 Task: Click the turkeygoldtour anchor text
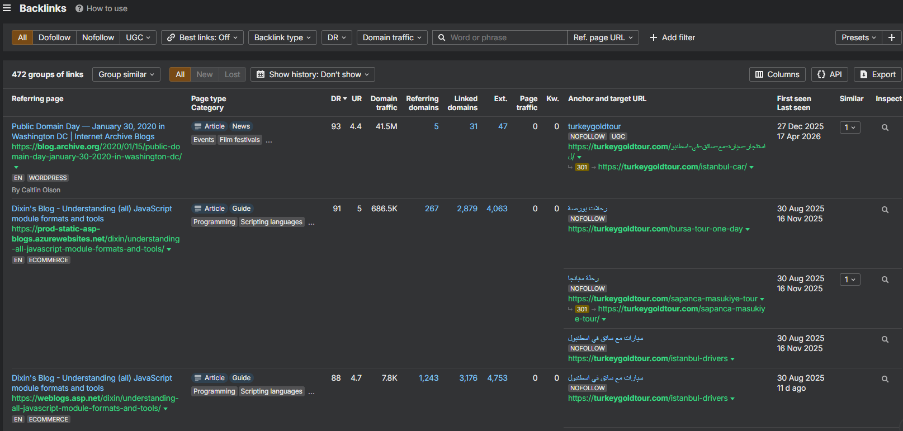[x=594, y=126]
